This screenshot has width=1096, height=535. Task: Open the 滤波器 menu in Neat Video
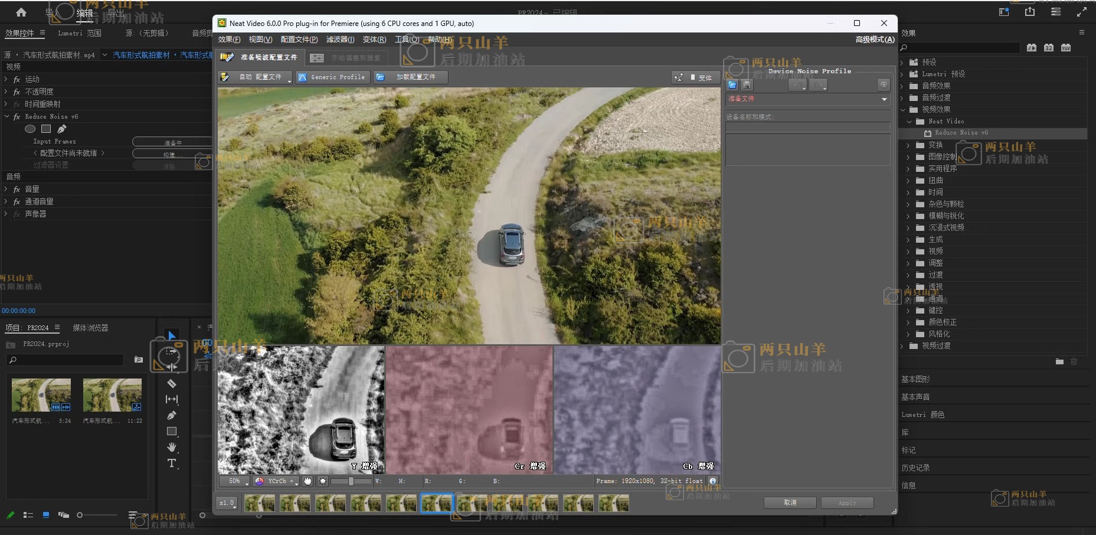coord(340,40)
